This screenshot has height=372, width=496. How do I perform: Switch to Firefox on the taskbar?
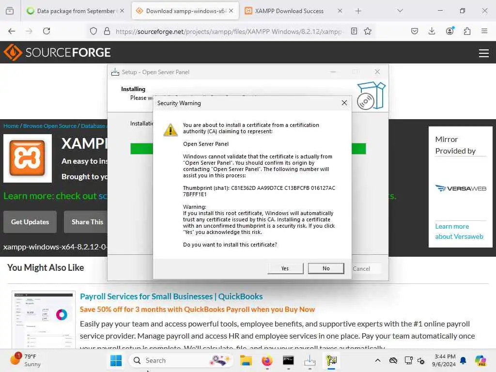coord(267,360)
